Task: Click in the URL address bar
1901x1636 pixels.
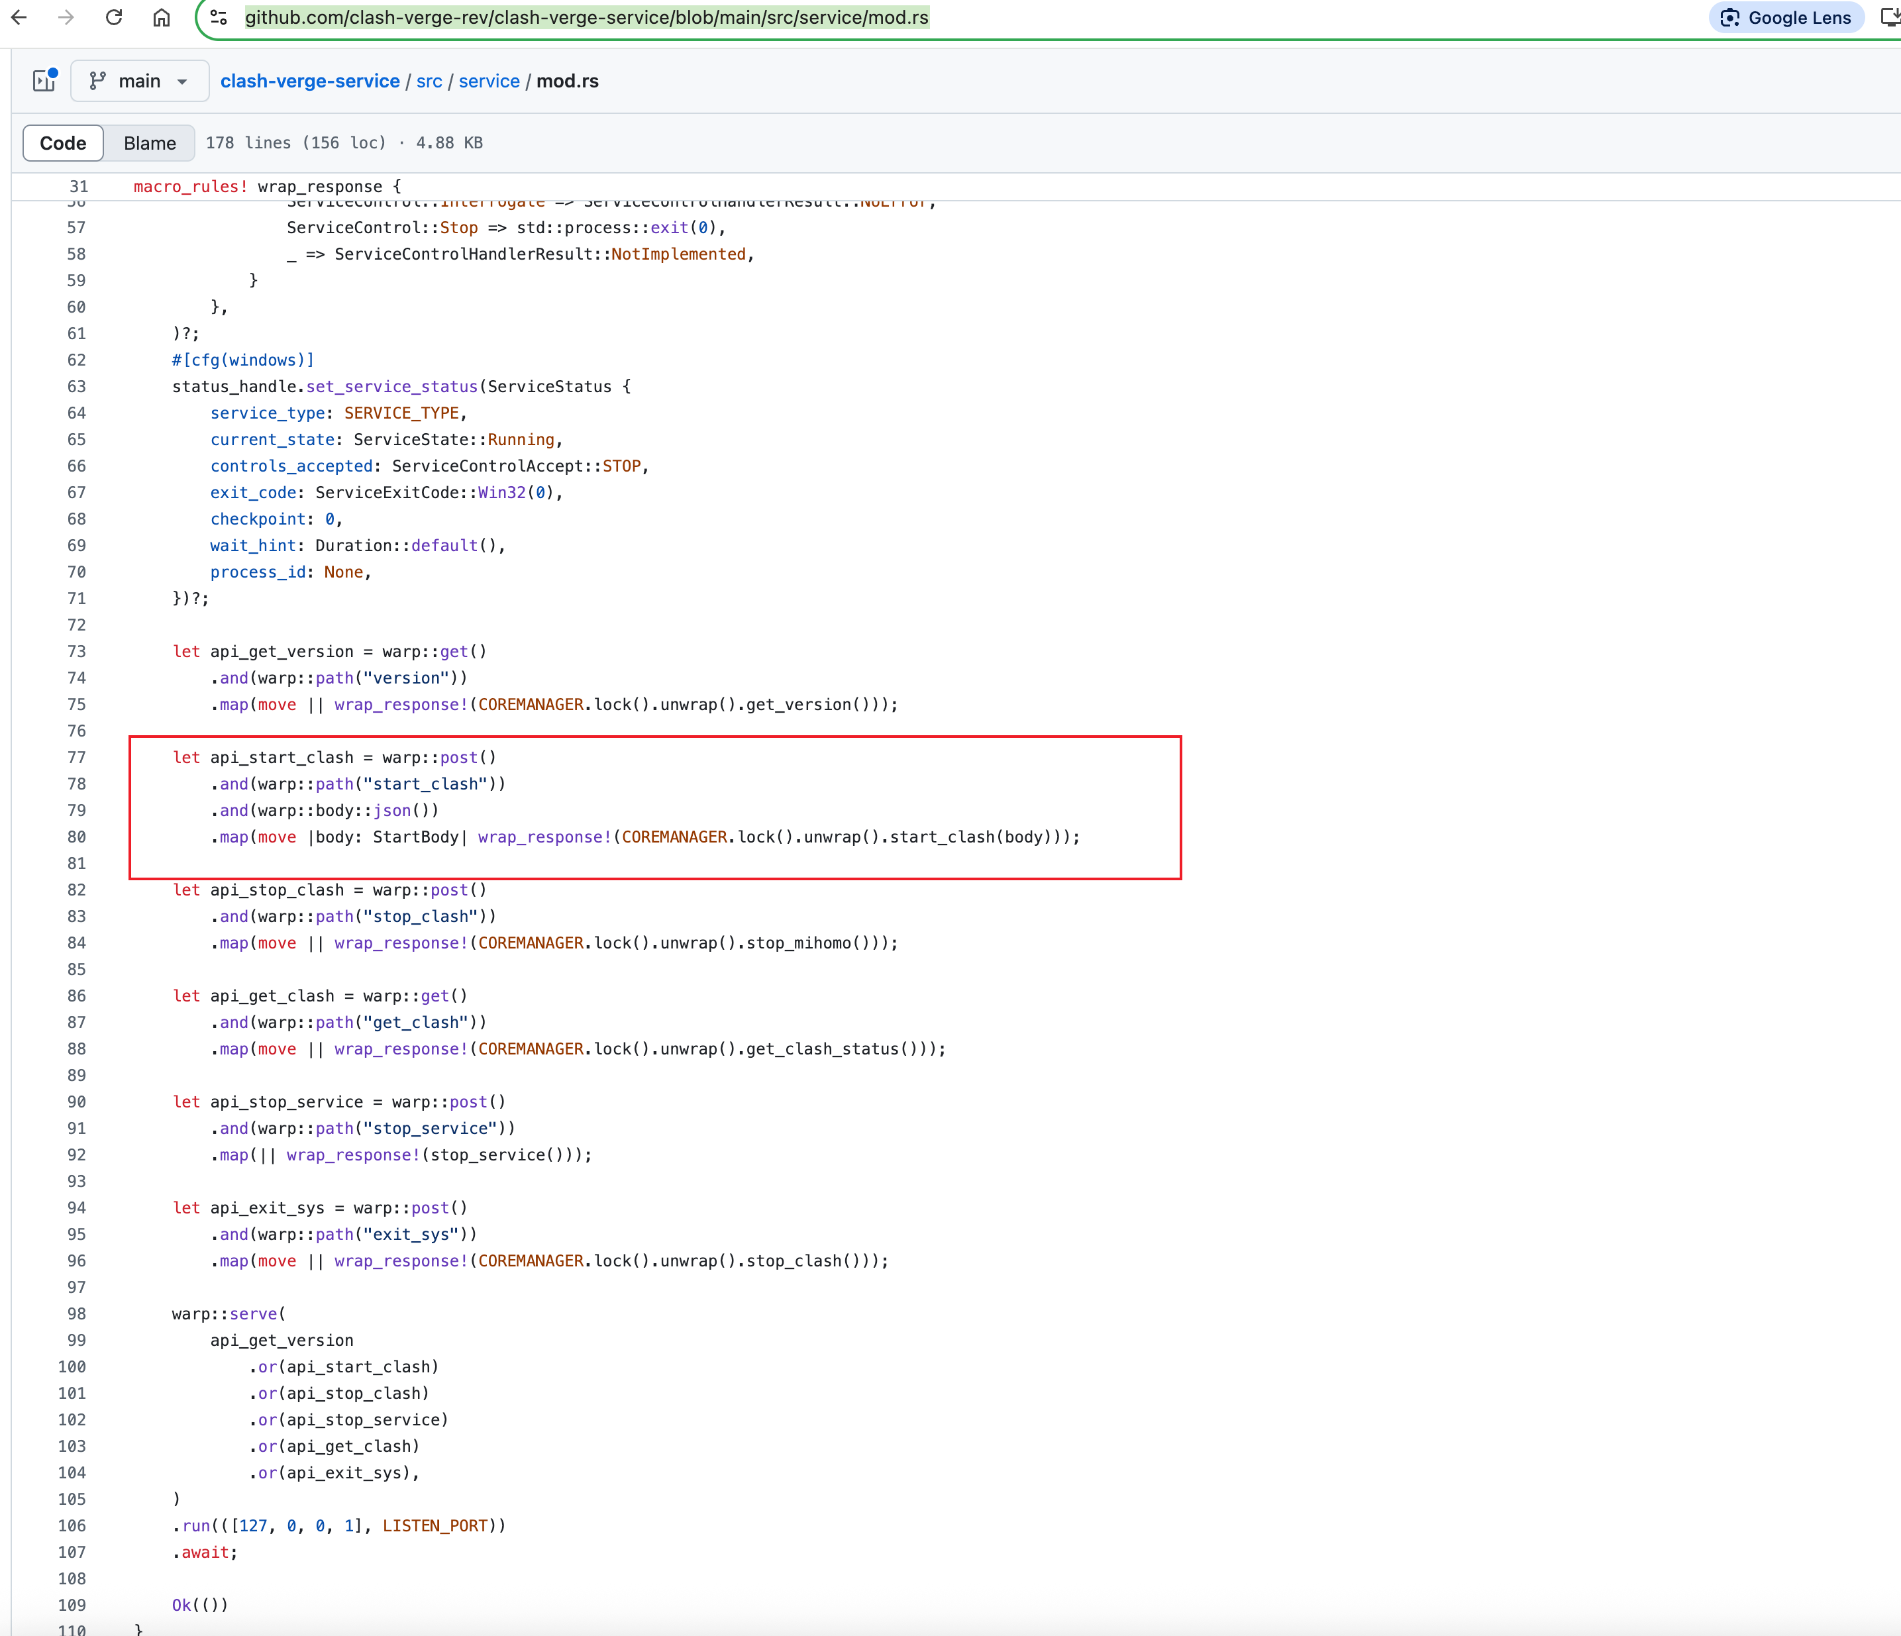Action: 587,17
